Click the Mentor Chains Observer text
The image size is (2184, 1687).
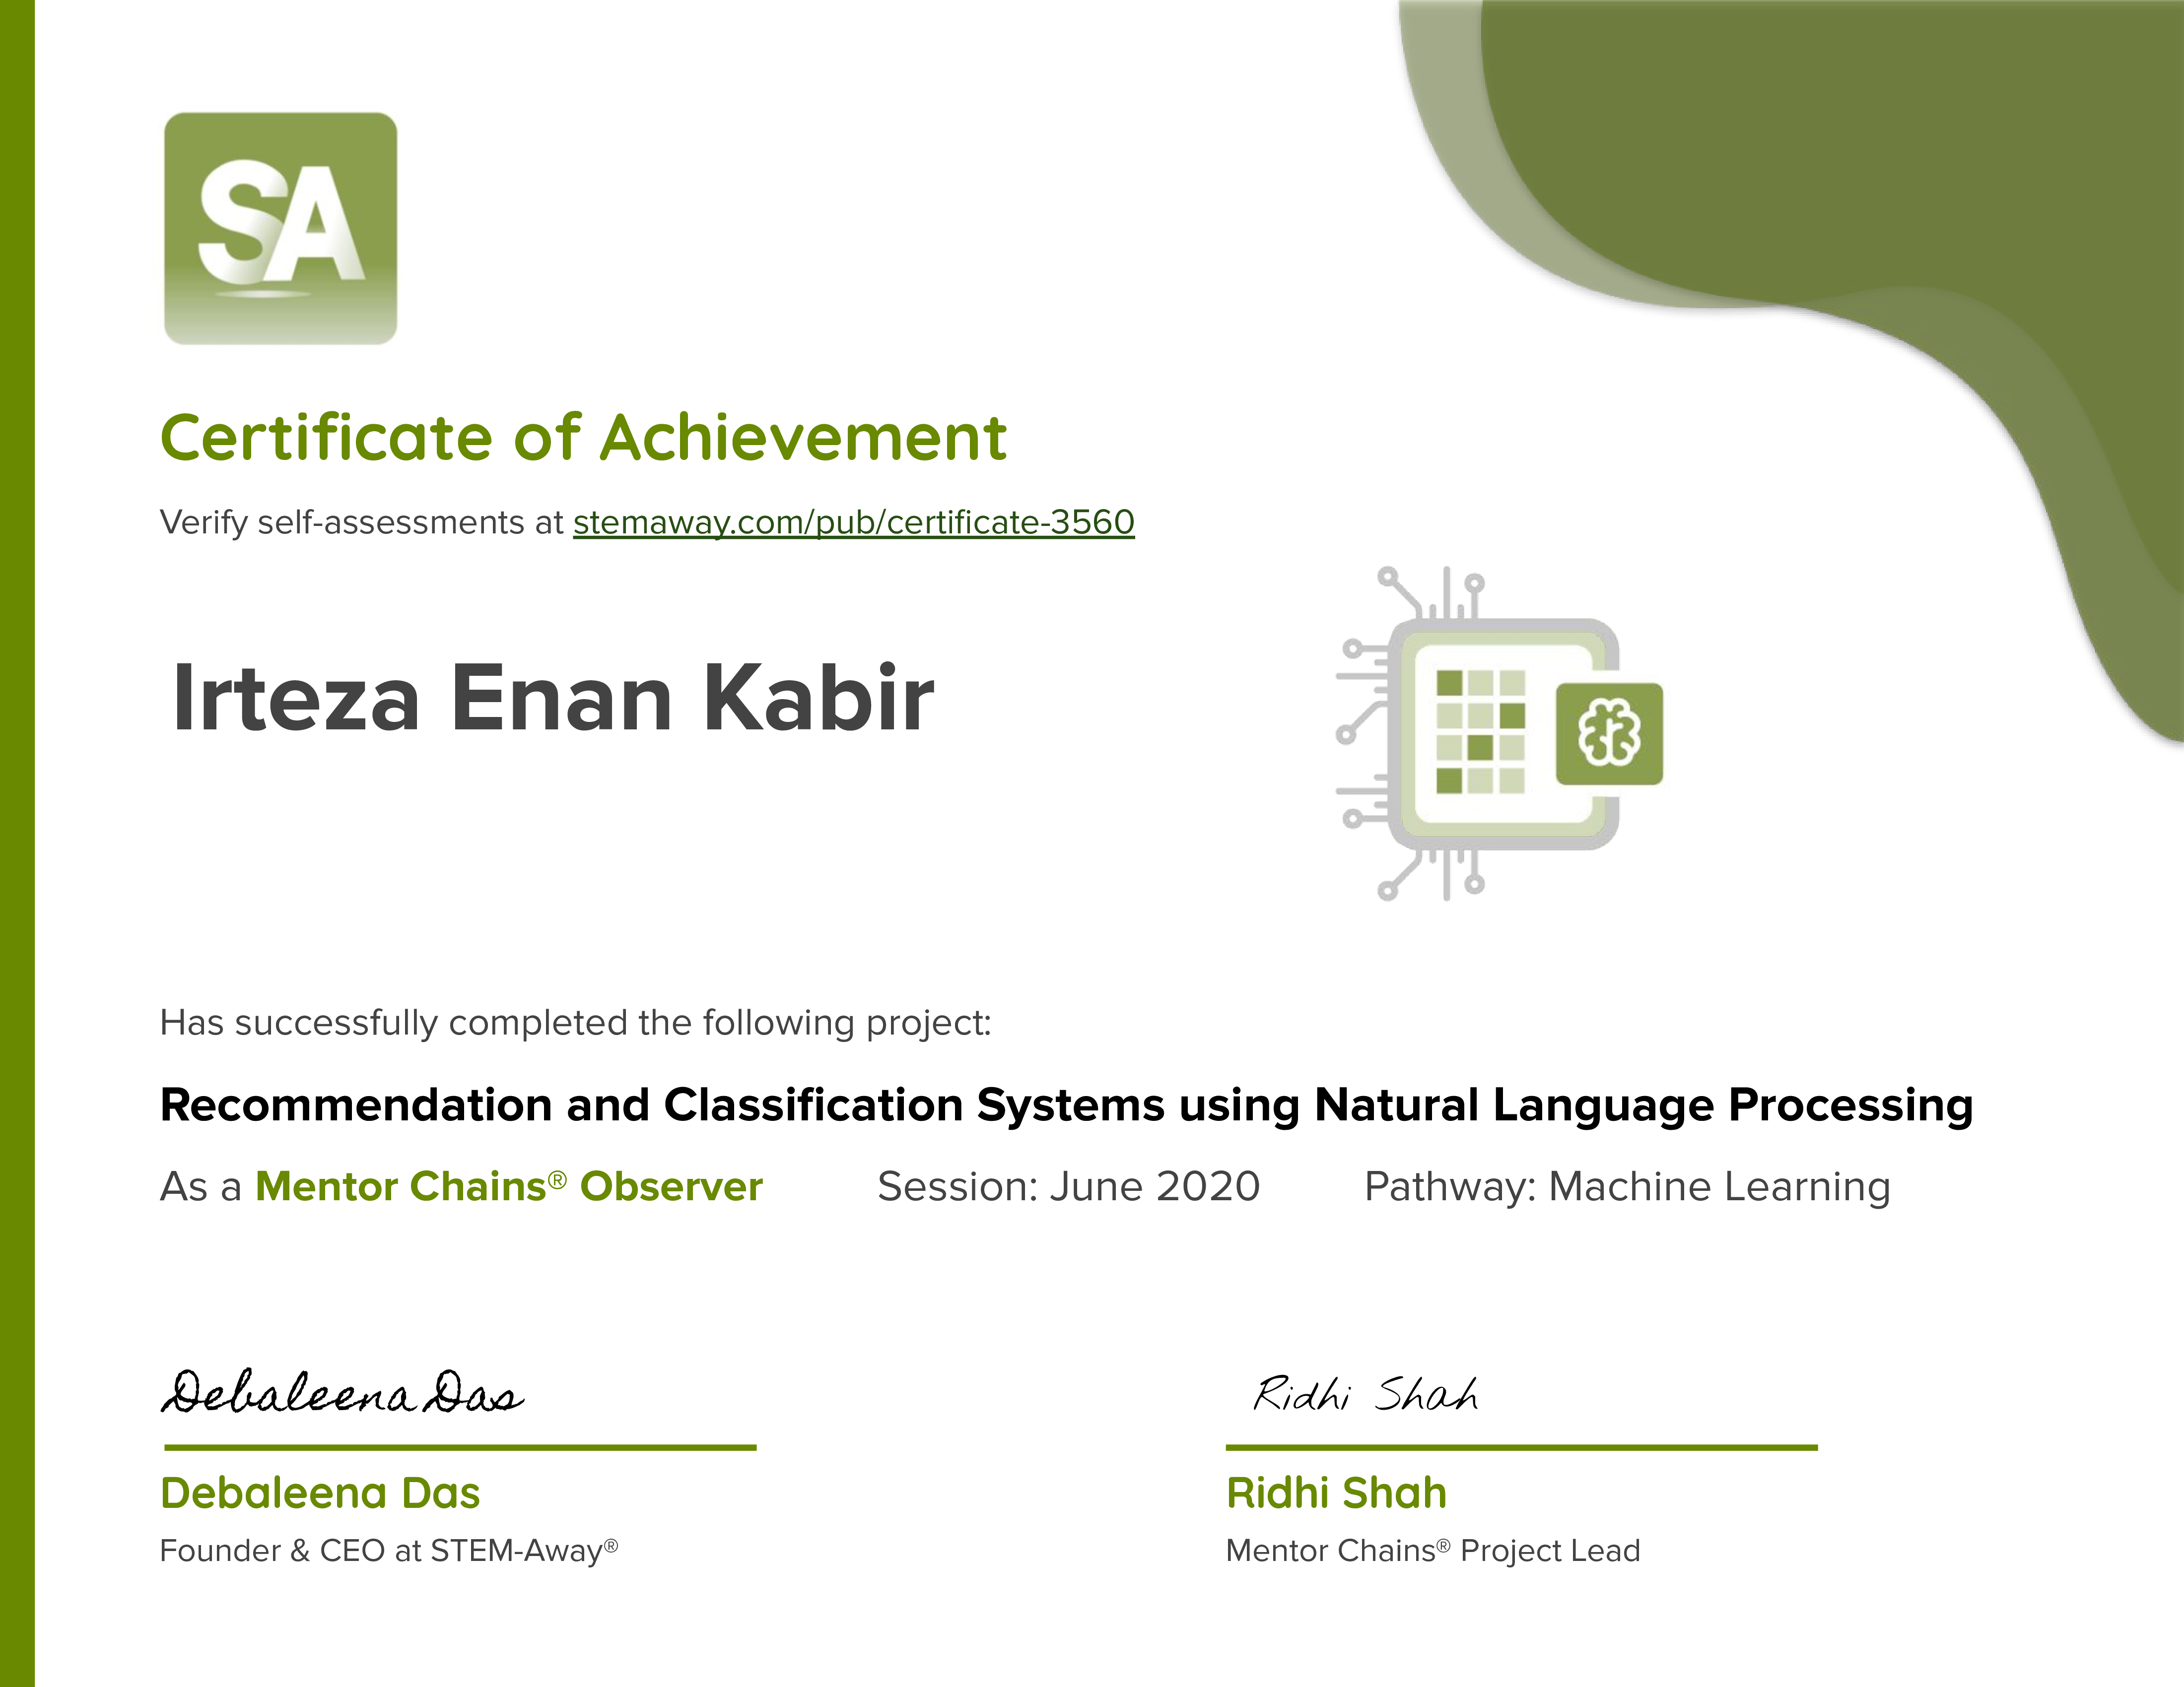click(x=508, y=1186)
